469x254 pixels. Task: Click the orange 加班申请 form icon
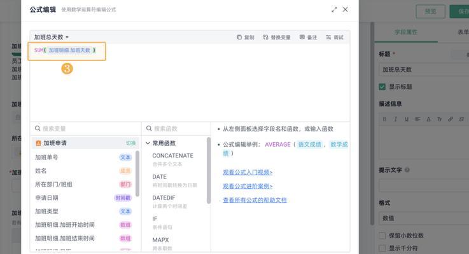tap(38, 144)
